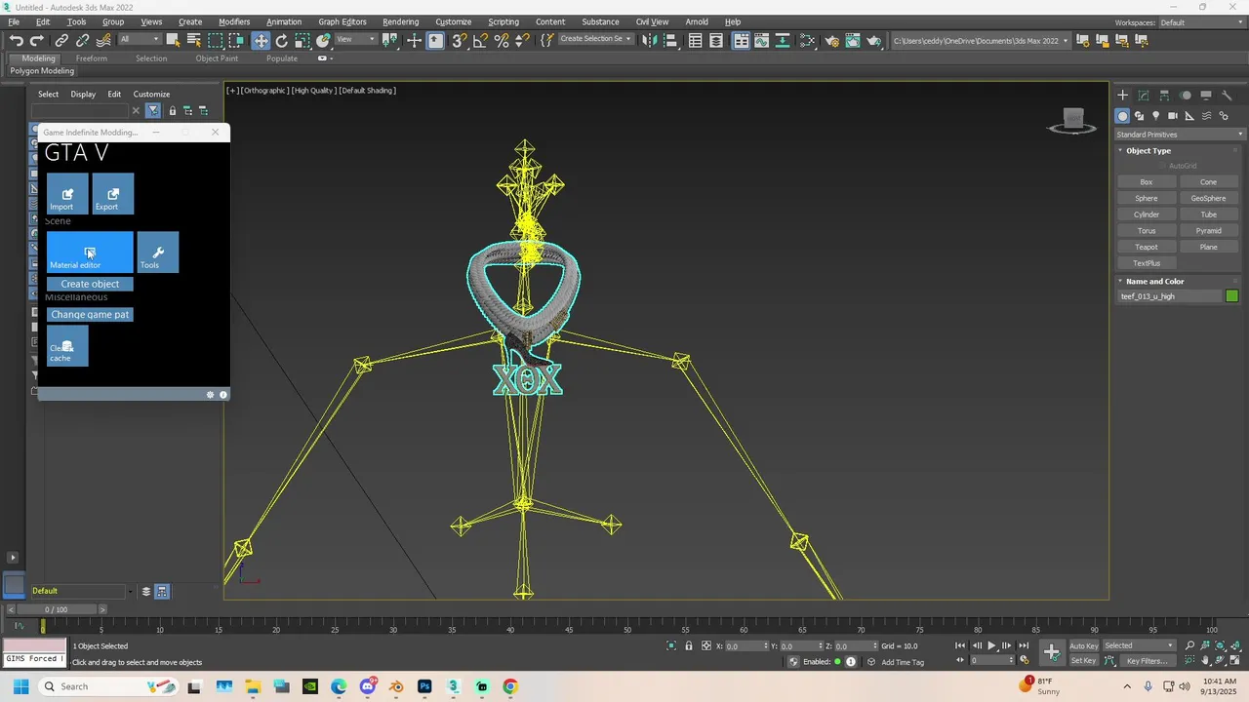Click the Select and Place tool
The image size is (1249, 702).
tap(323, 40)
